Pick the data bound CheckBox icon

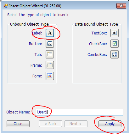click(115, 44)
